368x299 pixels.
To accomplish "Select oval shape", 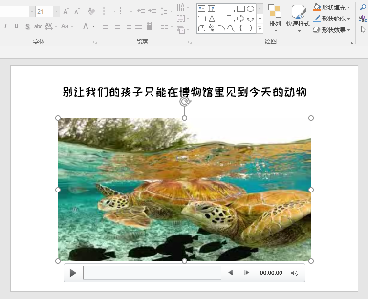I will pyautogui.click(x=250, y=9).
